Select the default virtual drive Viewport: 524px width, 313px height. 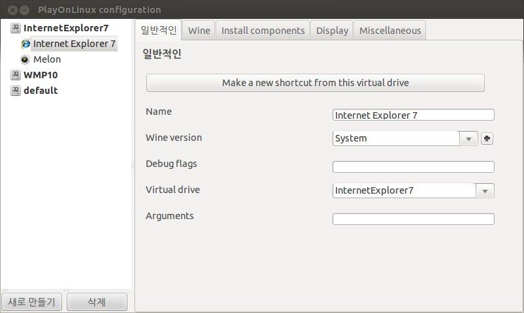tap(41, 91)
